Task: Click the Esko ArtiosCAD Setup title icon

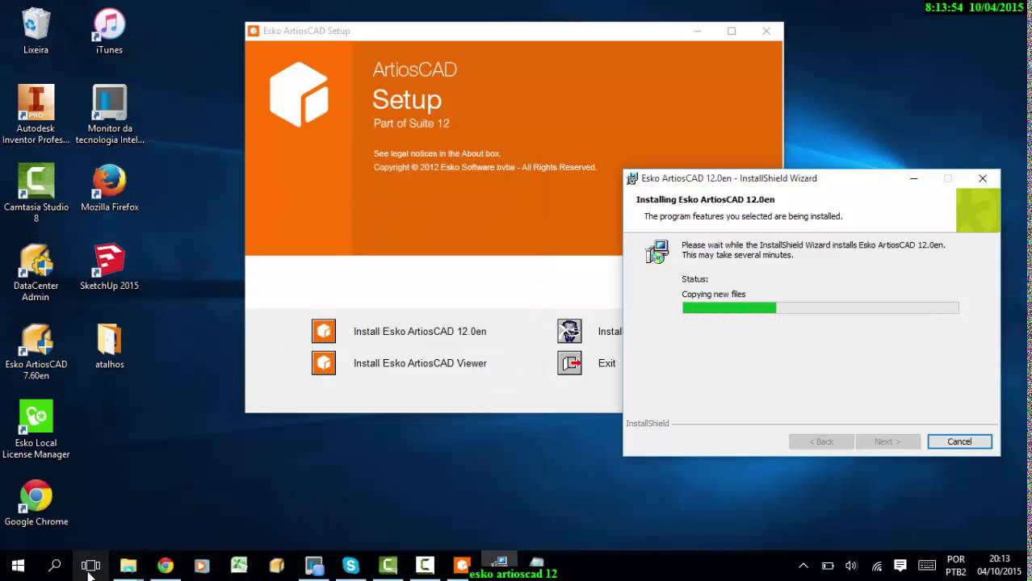Action: (254, 31)
